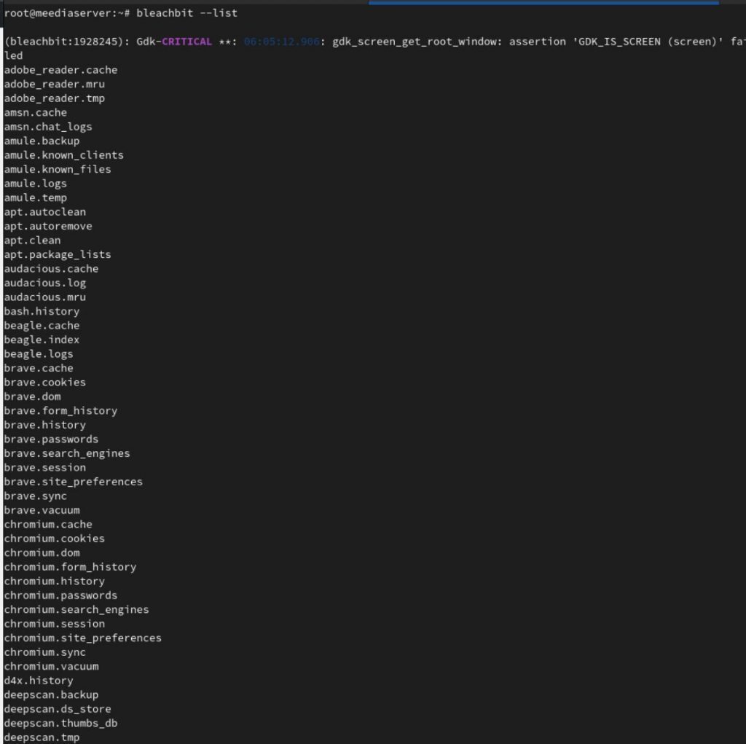Click the brave.passwords list item
This screenshot has width=746, height=744.
(51, 439)
